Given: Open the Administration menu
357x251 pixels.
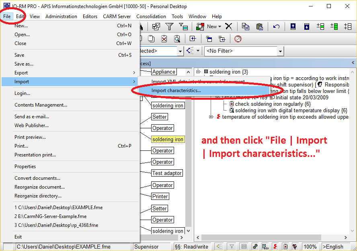Looking at the screenshot, I should click(x=61, y=16).
